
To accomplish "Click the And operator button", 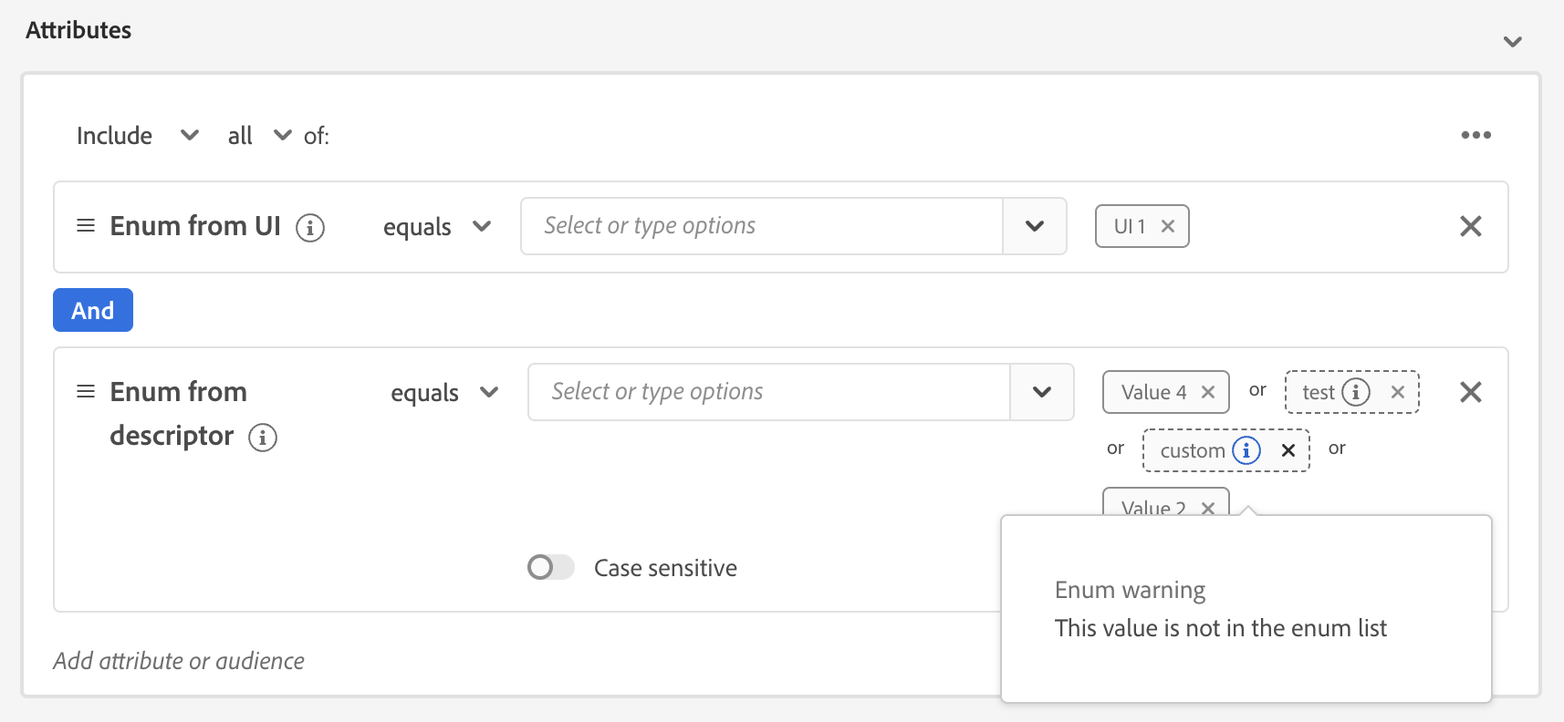I will tap(93, 310).
